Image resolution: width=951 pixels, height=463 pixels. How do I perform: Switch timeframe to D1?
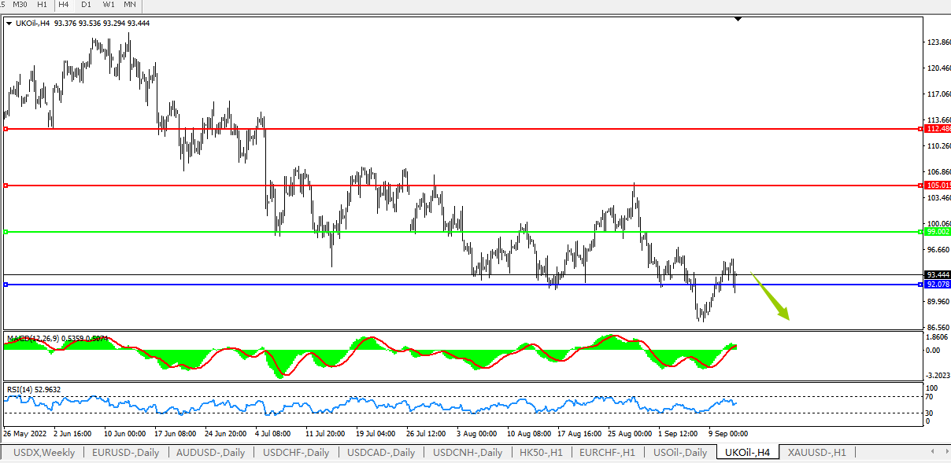coord(86,5)
